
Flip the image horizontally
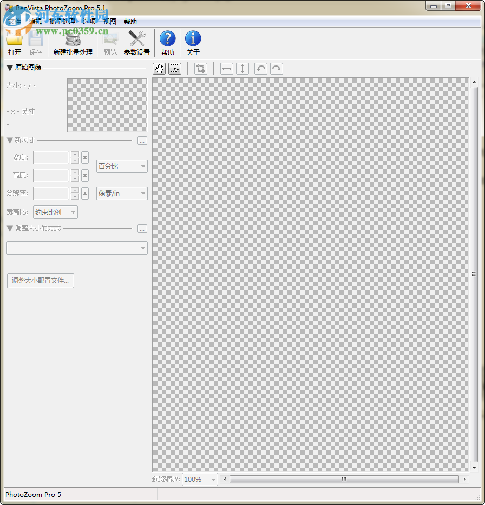(226, 69)
